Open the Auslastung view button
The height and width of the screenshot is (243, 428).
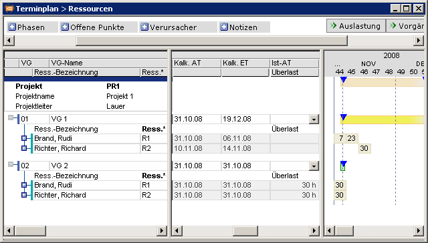356,26
